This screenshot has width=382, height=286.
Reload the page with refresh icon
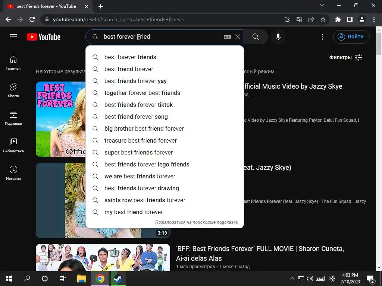click(x=32, y=19)
